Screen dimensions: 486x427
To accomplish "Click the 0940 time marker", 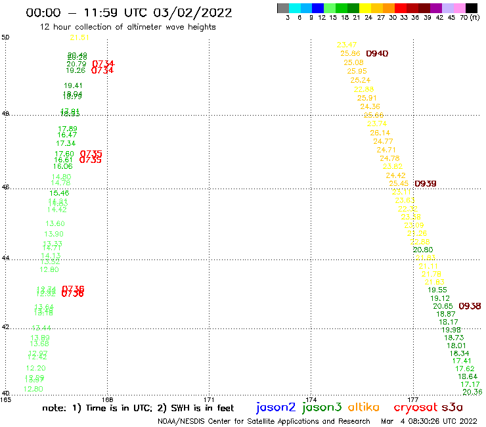I will tap(377, 54).
